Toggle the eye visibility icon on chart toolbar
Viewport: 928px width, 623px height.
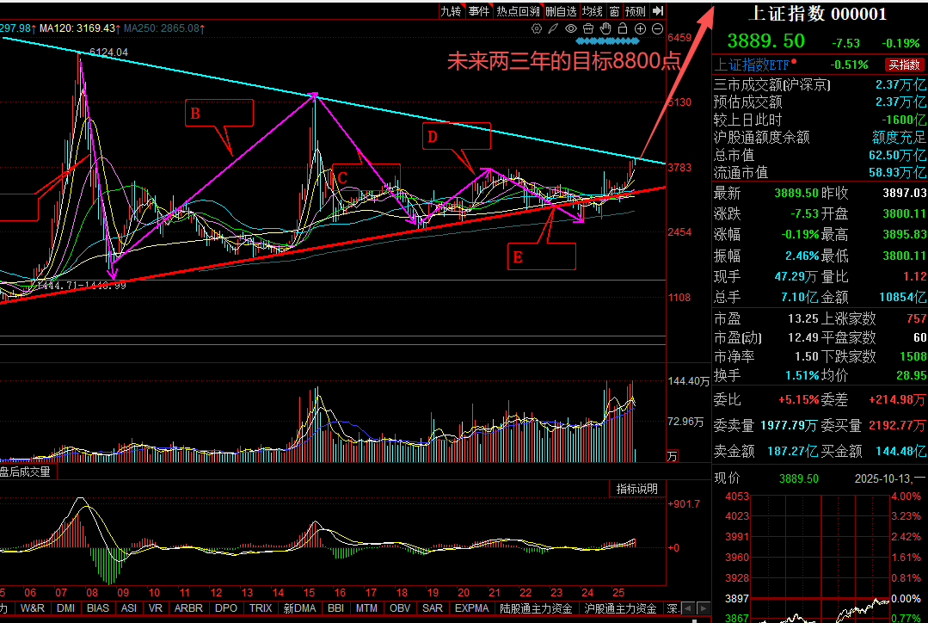pyautogui.click(x=570, y=28)
